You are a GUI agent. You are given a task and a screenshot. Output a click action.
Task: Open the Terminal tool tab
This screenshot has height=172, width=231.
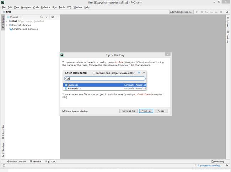(x=36, y=161)
